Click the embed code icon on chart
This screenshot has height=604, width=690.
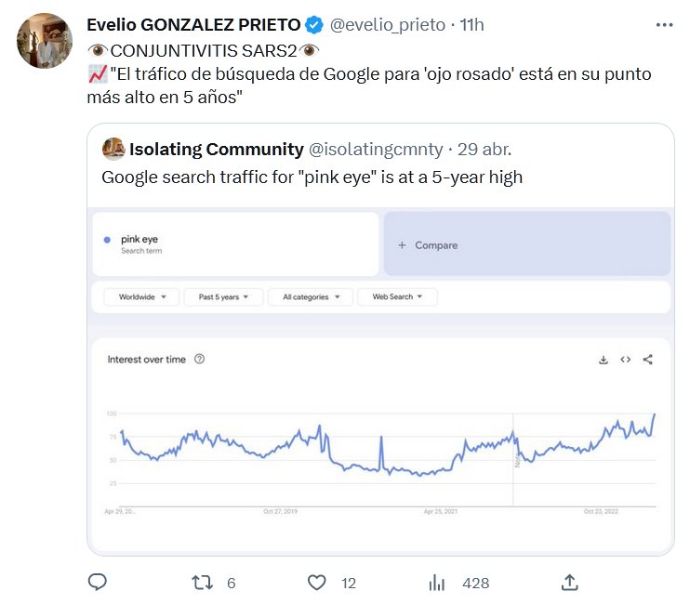(625, 360)
